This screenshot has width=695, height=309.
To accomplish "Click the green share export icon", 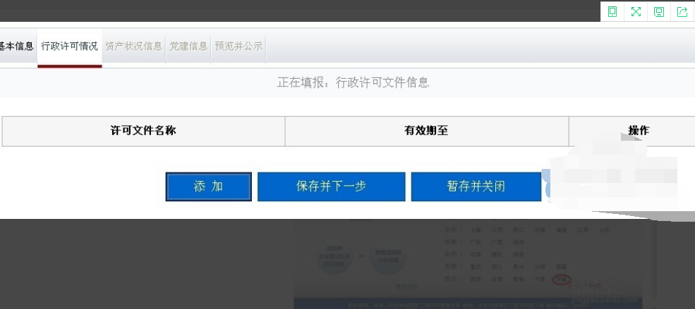I will coord(682,12).
